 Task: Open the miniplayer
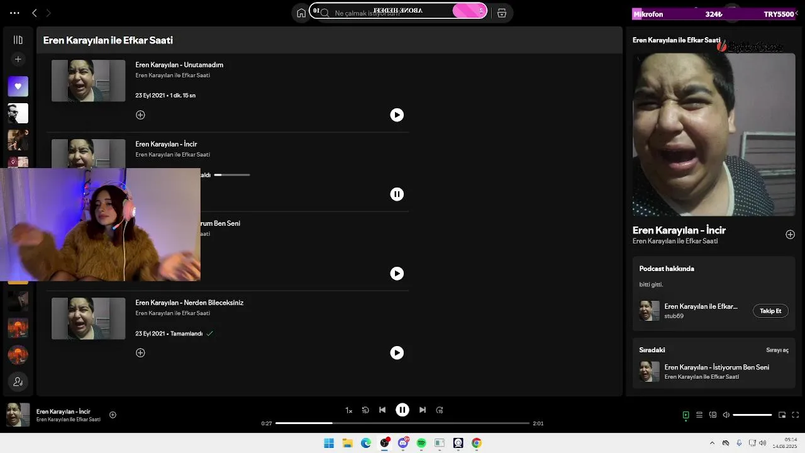782,415
